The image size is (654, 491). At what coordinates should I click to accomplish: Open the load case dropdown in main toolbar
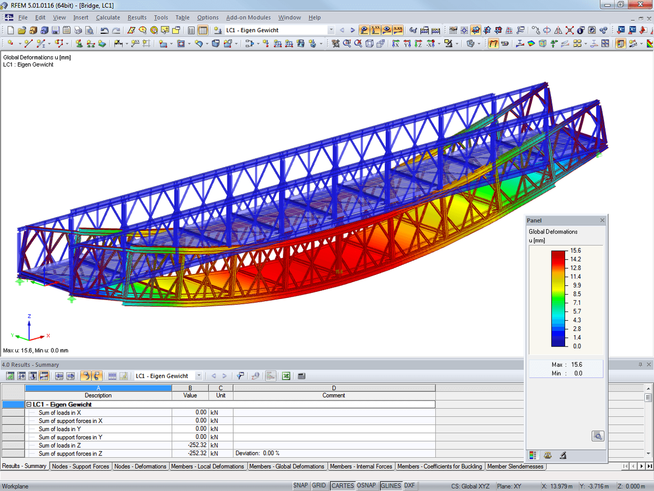(331, 31)
